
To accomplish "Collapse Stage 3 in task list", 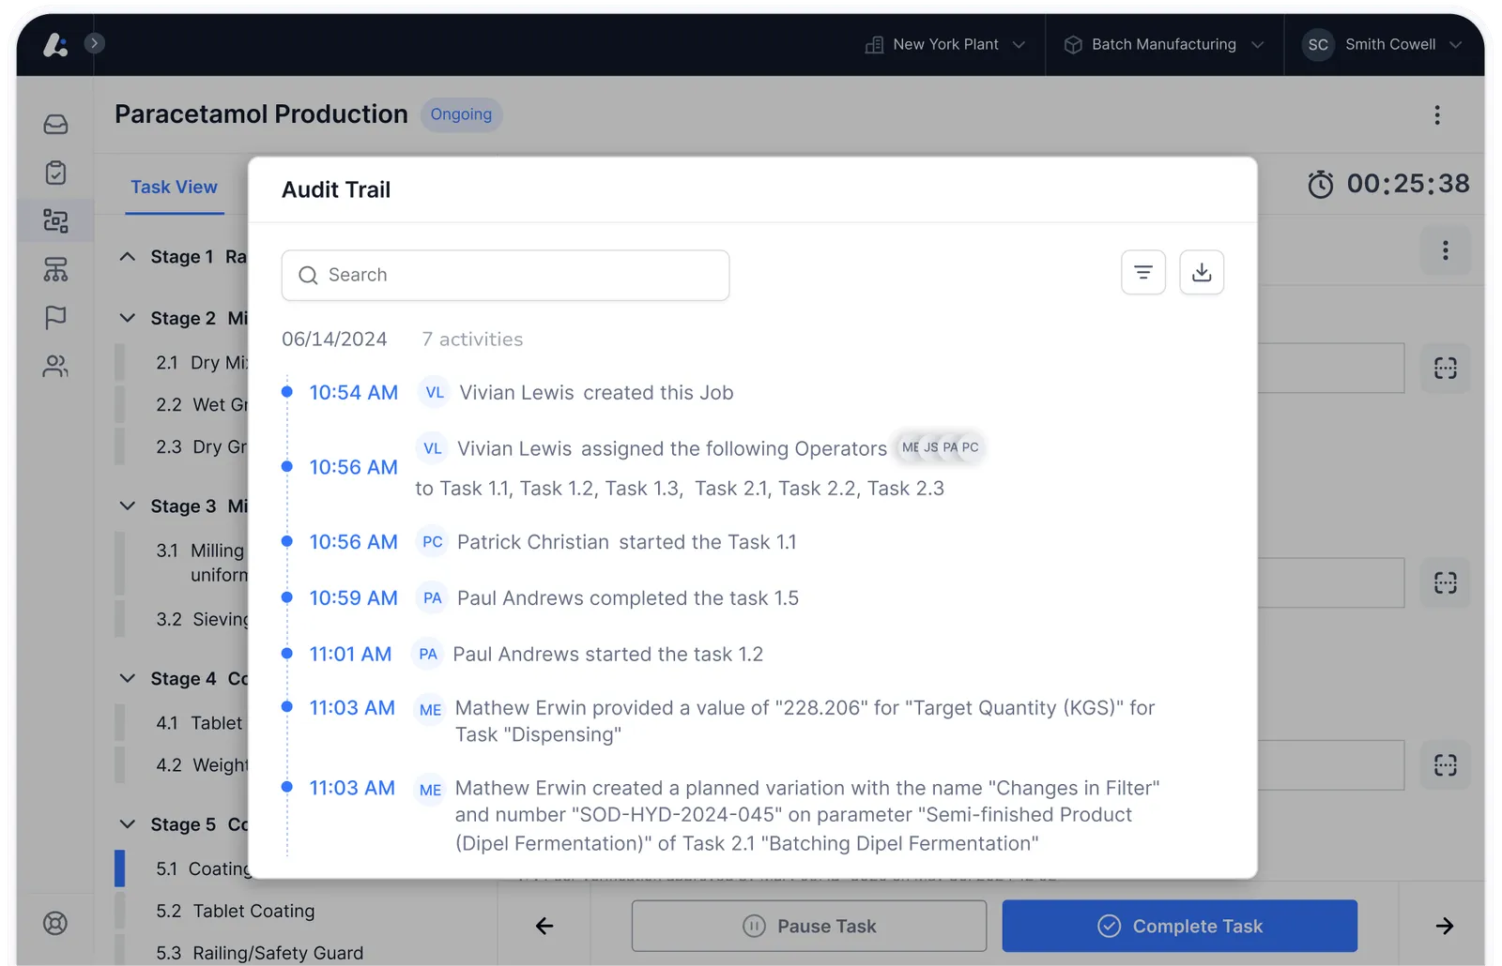I will coord(128,506).
